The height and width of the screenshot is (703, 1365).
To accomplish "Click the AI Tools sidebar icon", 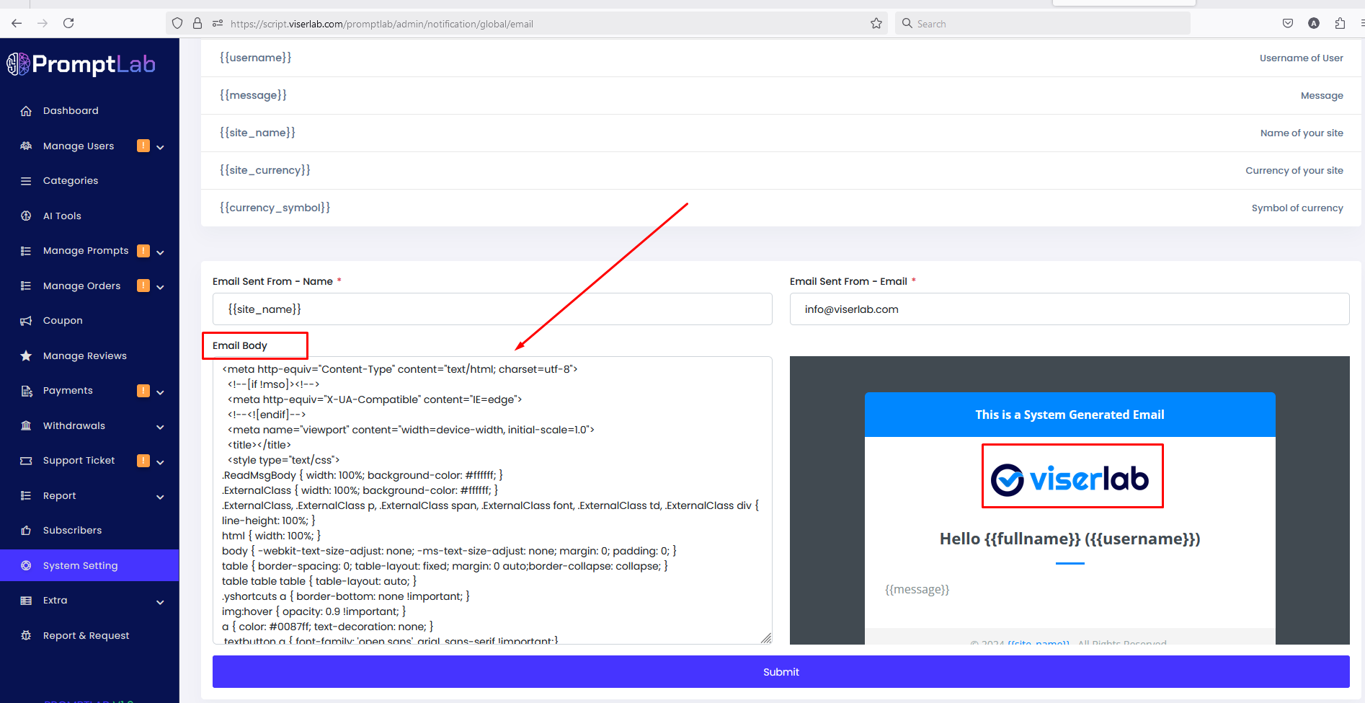I will (26, 216).
